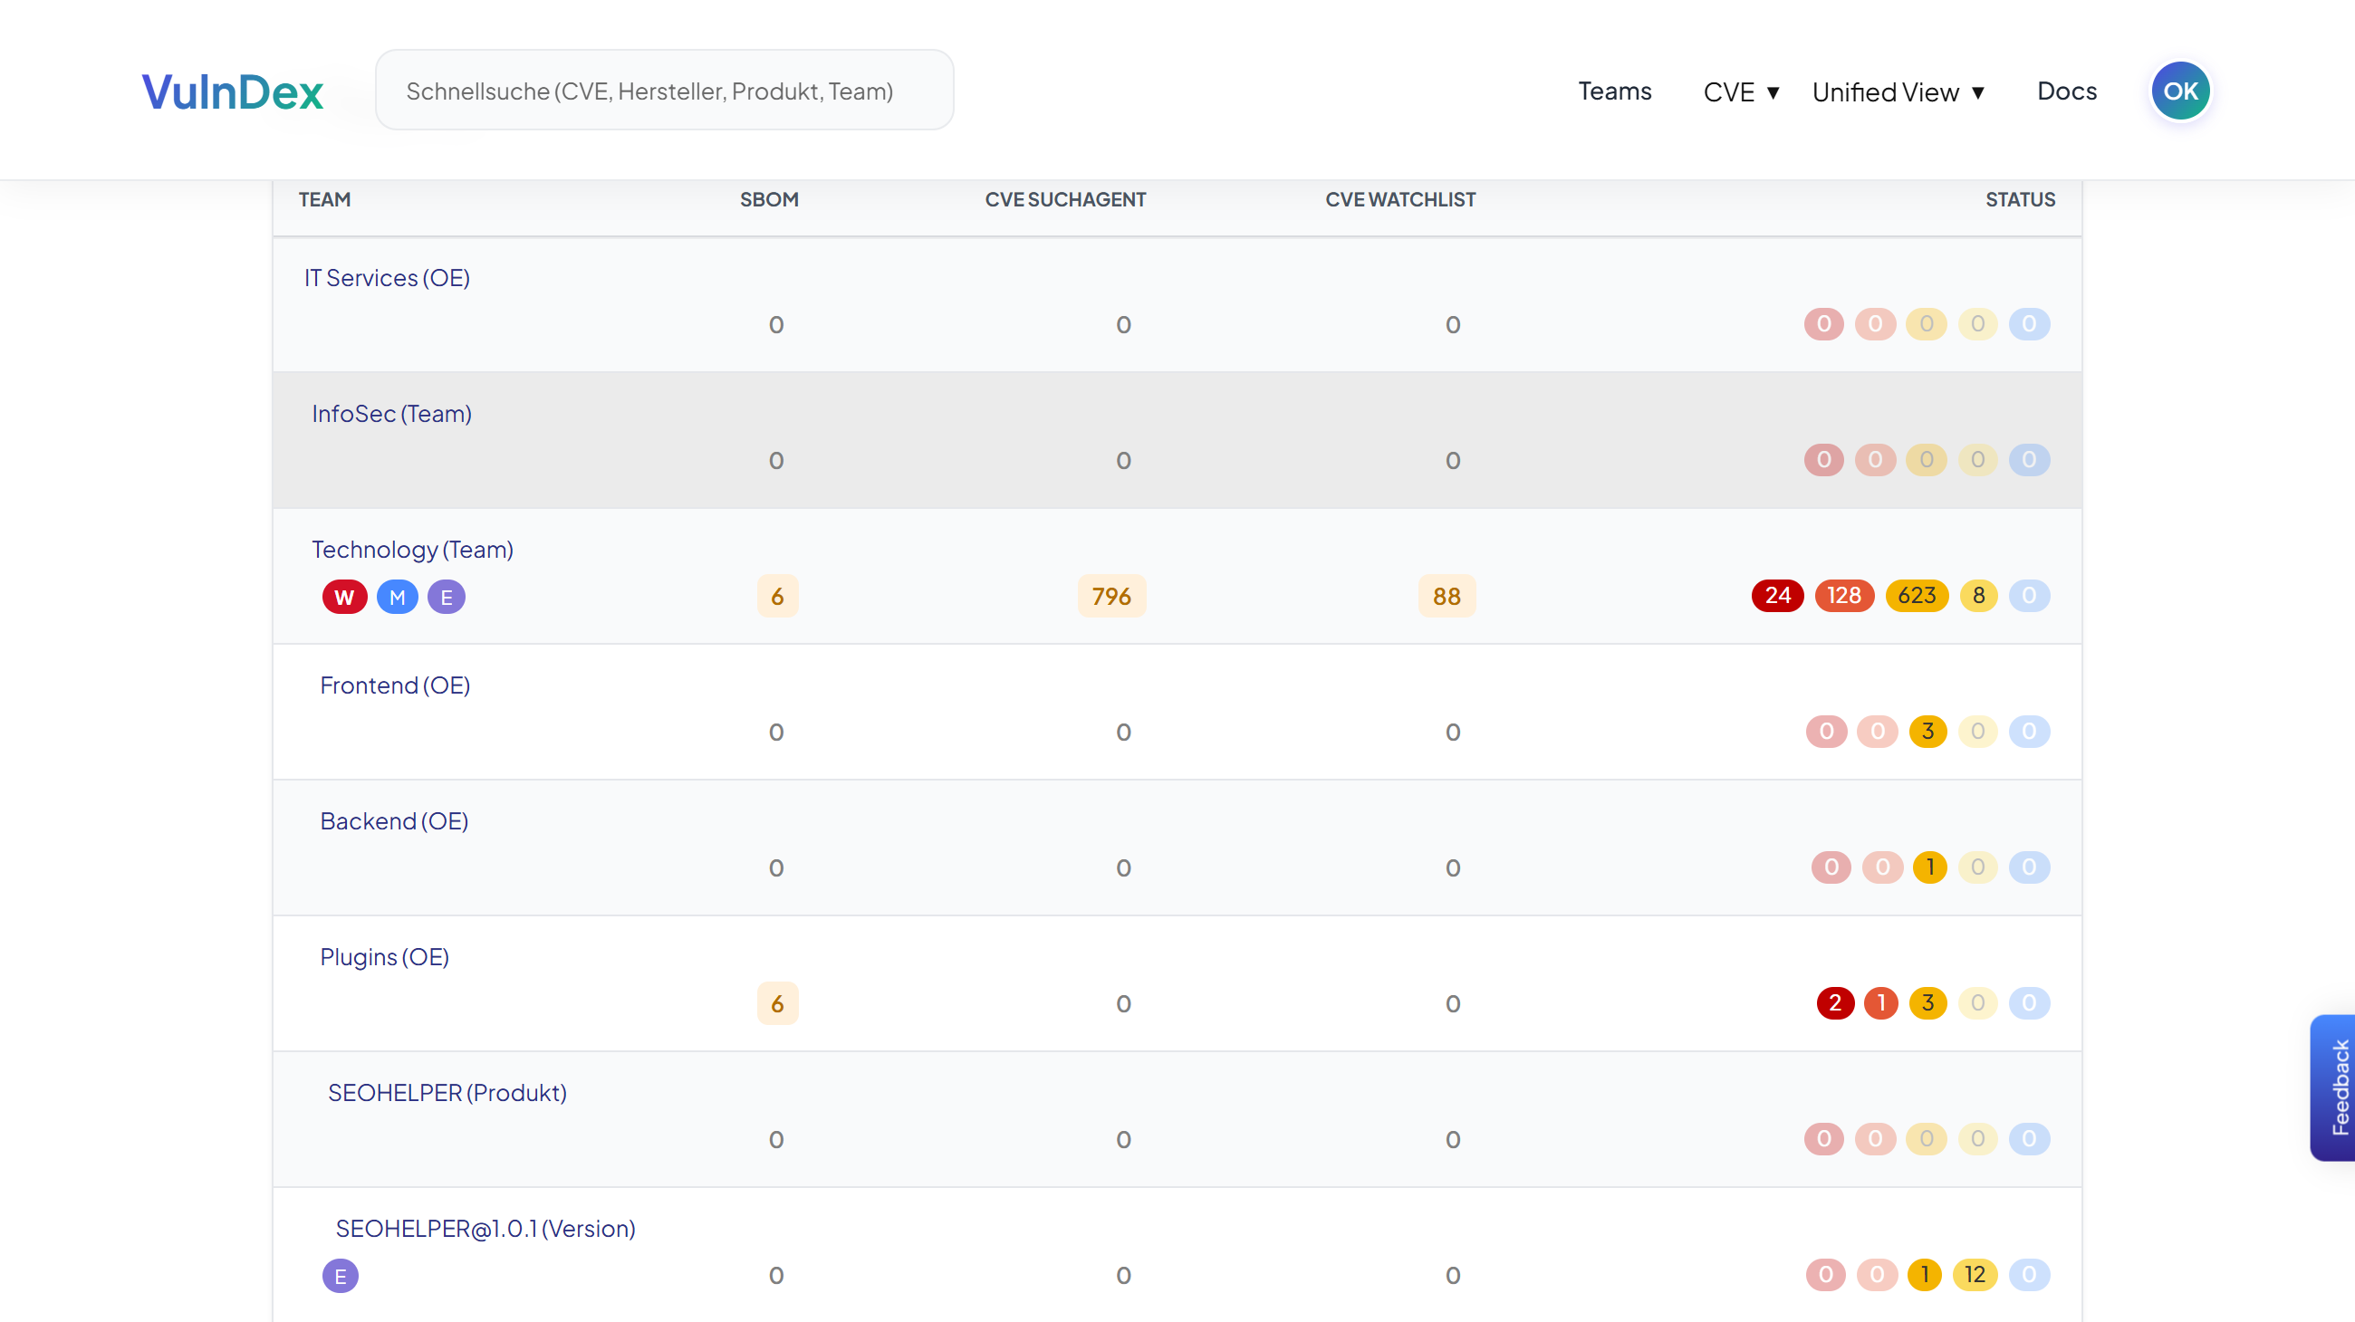Click the red W badge under Technology team
This screenshot has width=2355, height=1322.
point(344,596)
